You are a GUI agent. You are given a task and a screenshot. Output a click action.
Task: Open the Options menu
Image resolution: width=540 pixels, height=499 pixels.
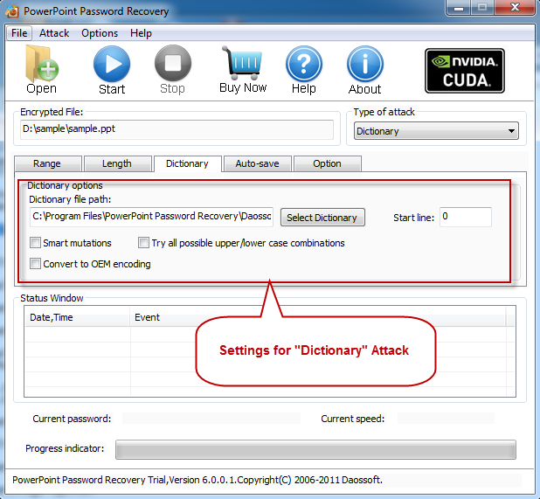(x=100, y=33)
